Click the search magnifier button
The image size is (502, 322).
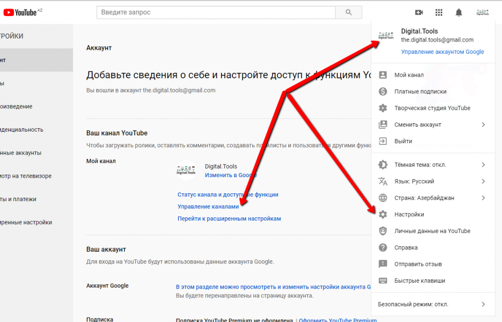[349, 12]
